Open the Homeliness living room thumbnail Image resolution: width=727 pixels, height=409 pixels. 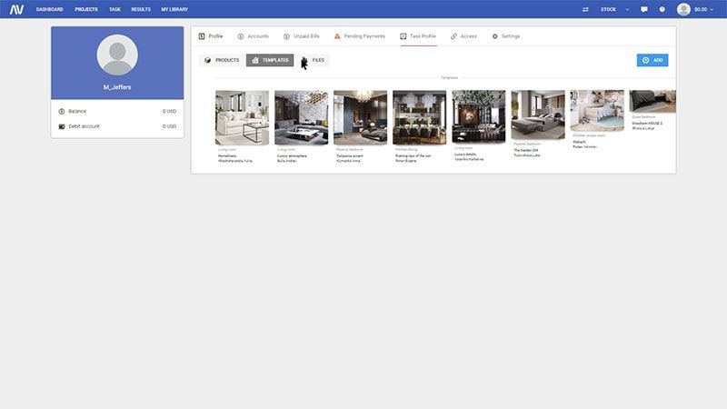(242, 118)
